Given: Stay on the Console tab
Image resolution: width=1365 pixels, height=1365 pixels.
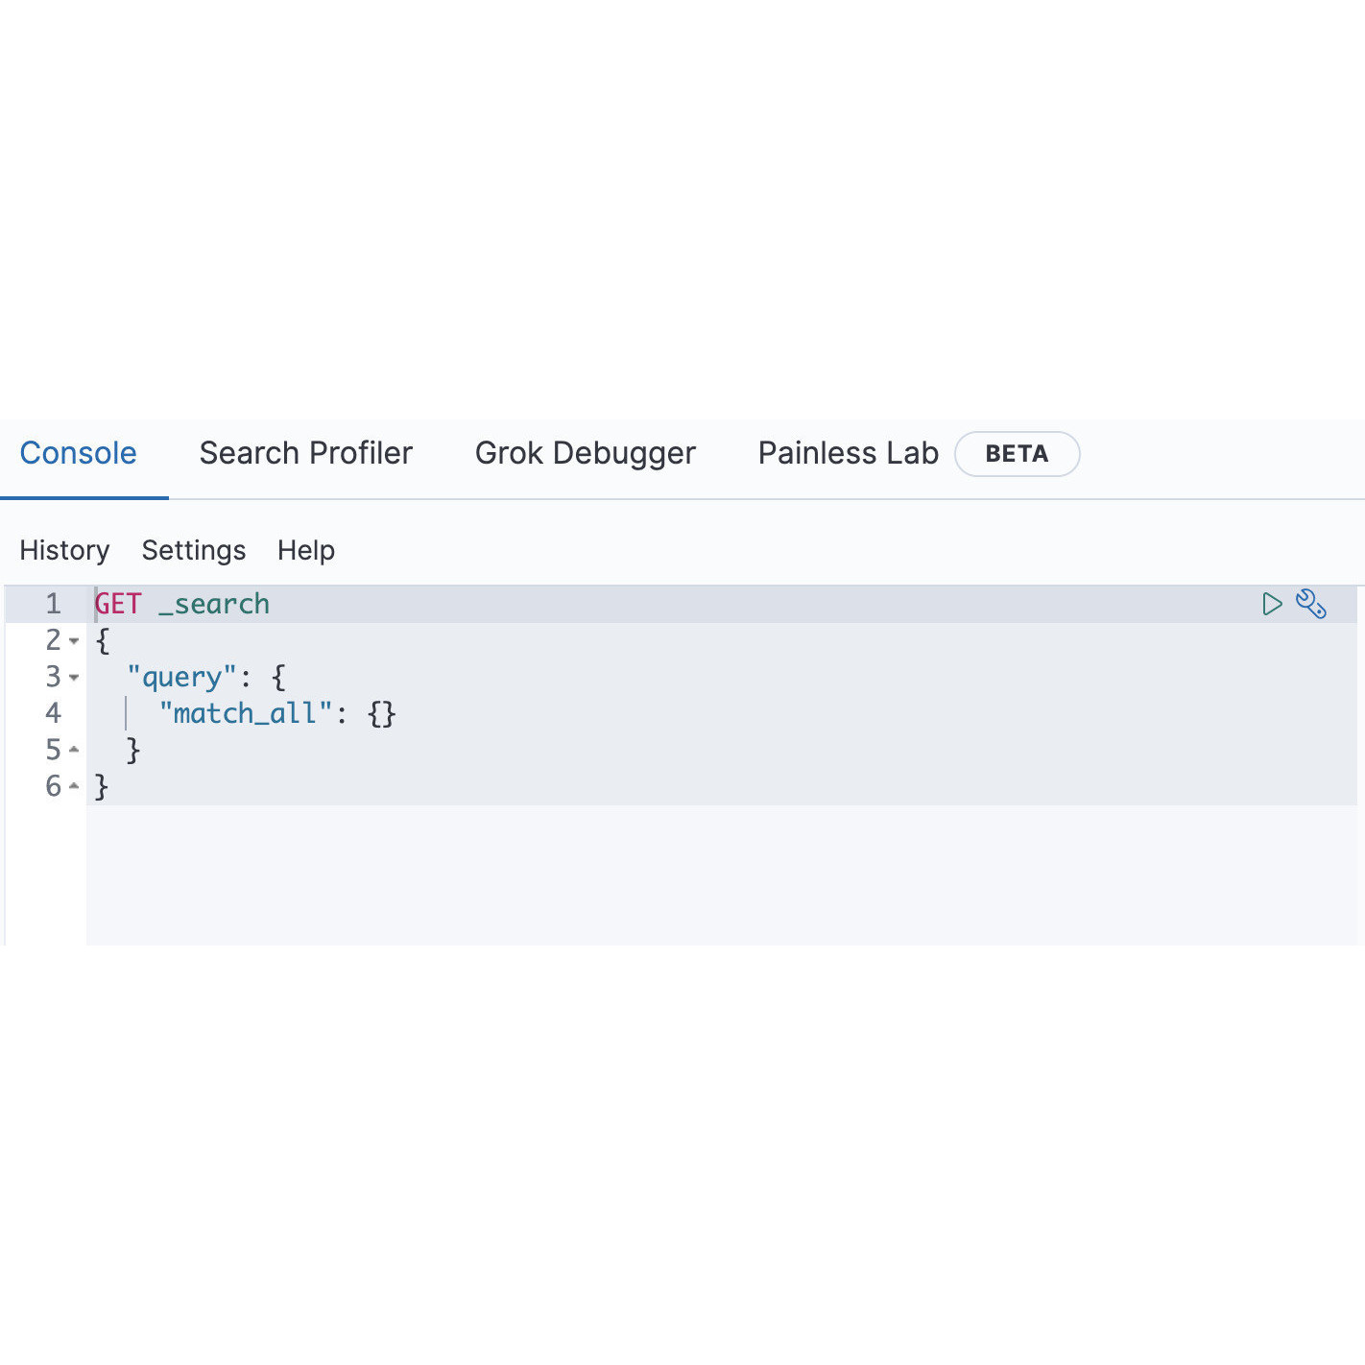Looking at the screenshot, I should pyautogui.click(x=79, y=452).
